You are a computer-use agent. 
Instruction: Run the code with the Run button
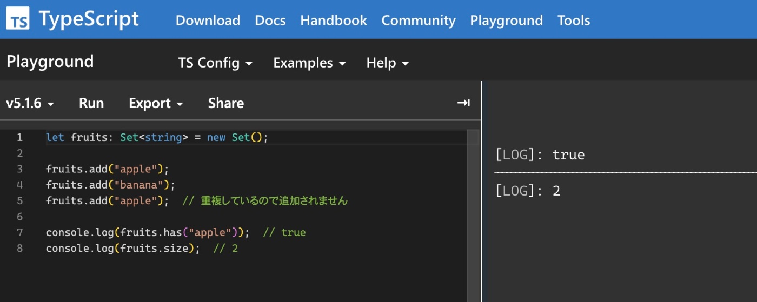[x=91, y=103]
